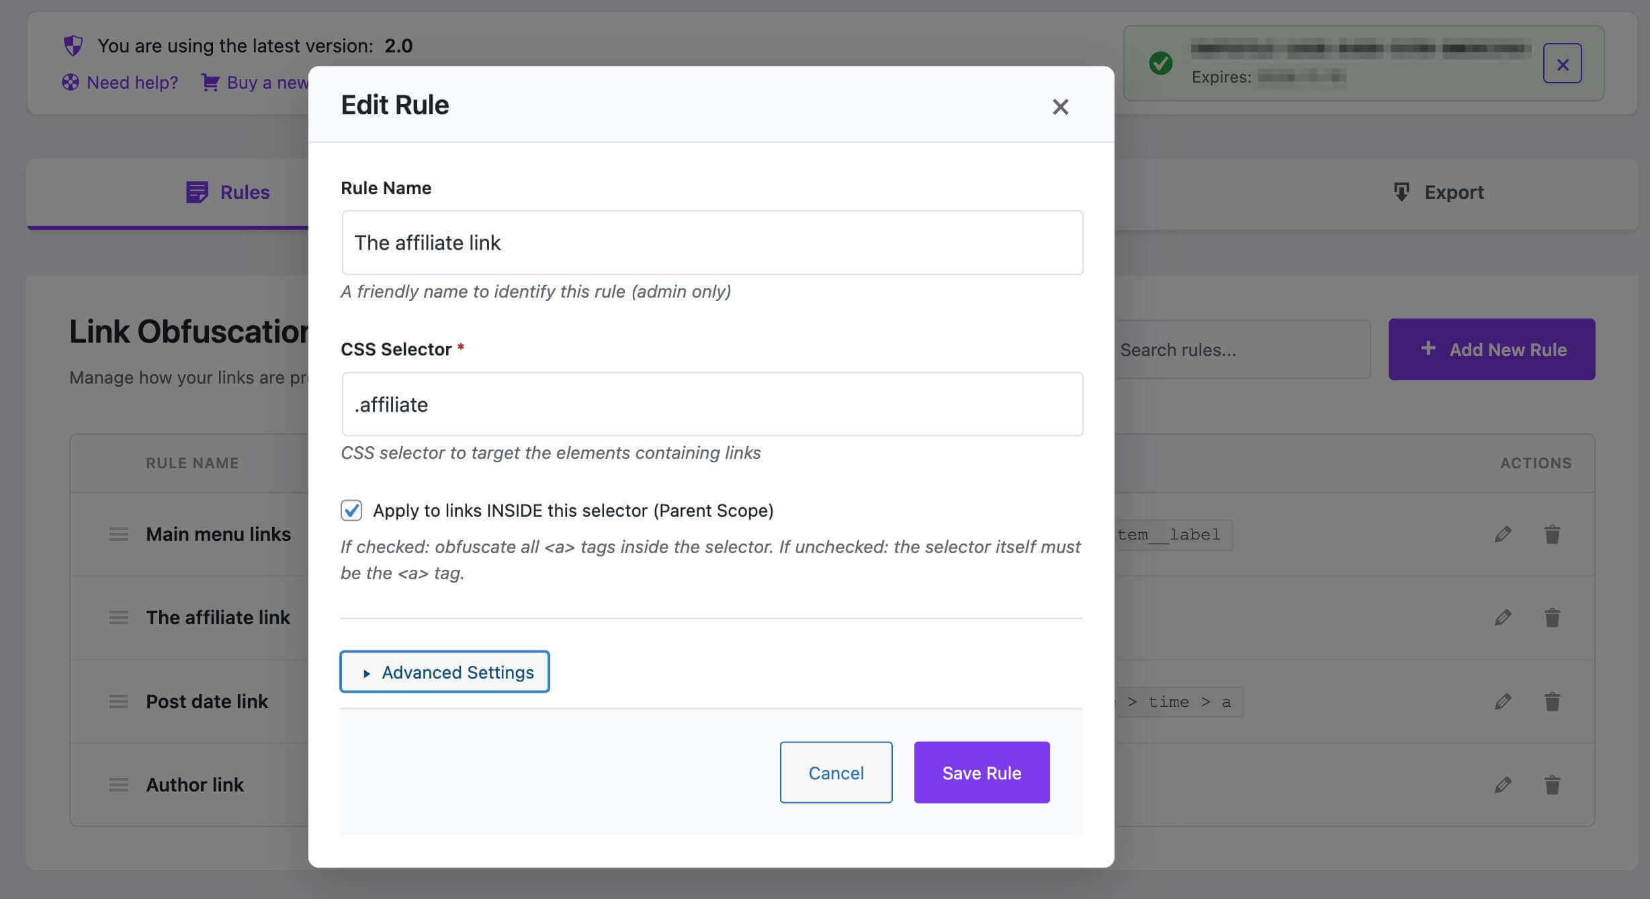Select the Rules tab

(228, 193)
